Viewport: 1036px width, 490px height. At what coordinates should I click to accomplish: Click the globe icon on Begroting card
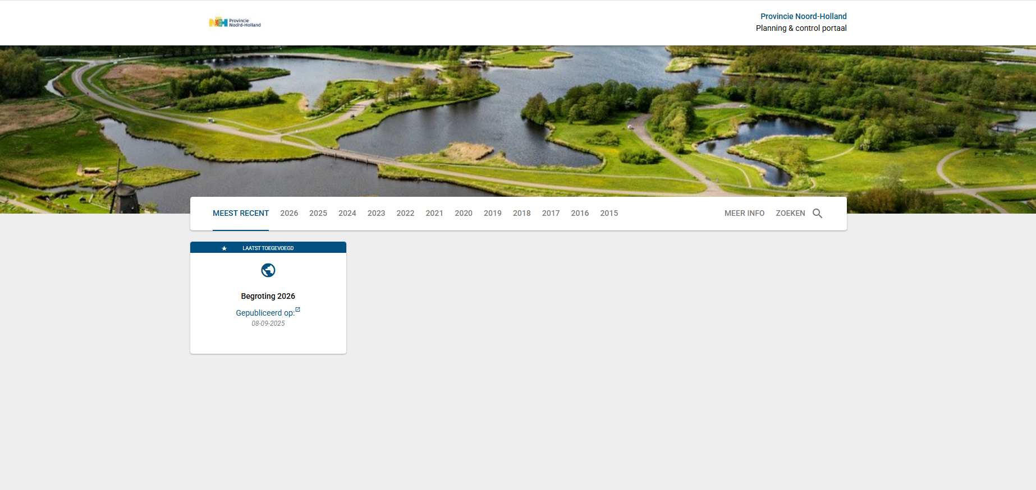pos(268,270)
